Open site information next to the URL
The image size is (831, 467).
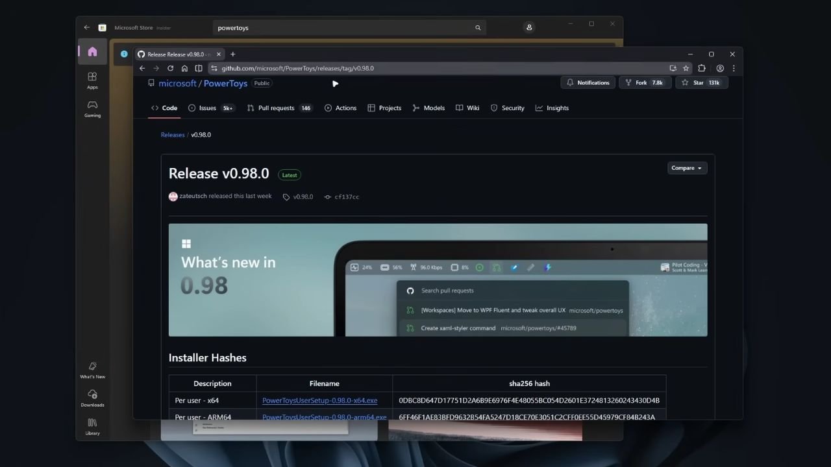pos(214,68)
